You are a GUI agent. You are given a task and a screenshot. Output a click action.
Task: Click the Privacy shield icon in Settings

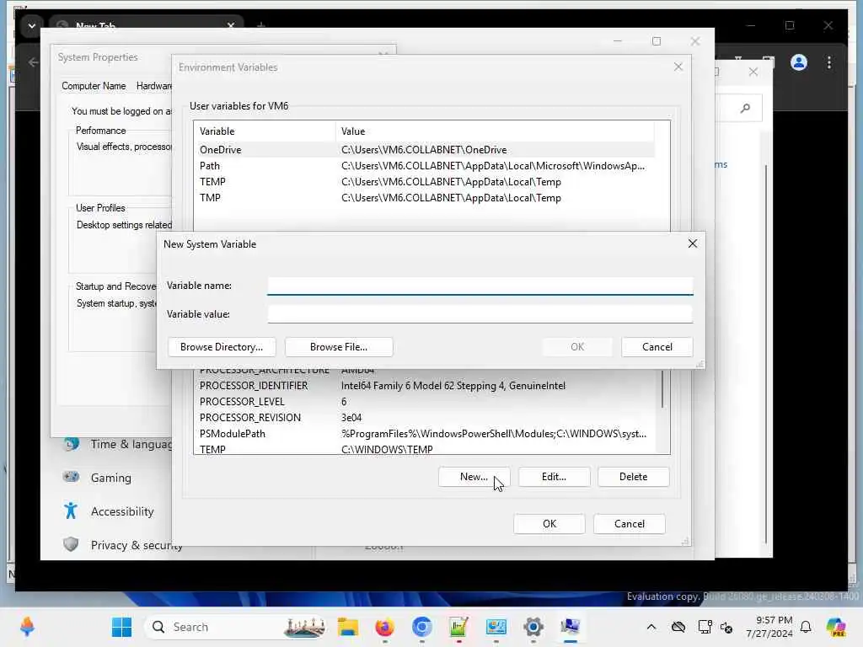pos(71,544)
